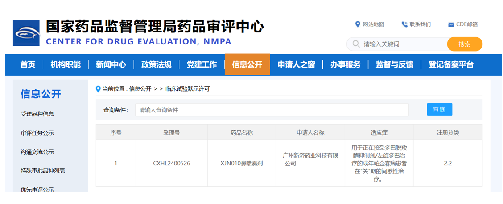This screenshot has height=204, width=503.
Task: Click the CDE mailbox envelope icon
Action: coord(451,24)
